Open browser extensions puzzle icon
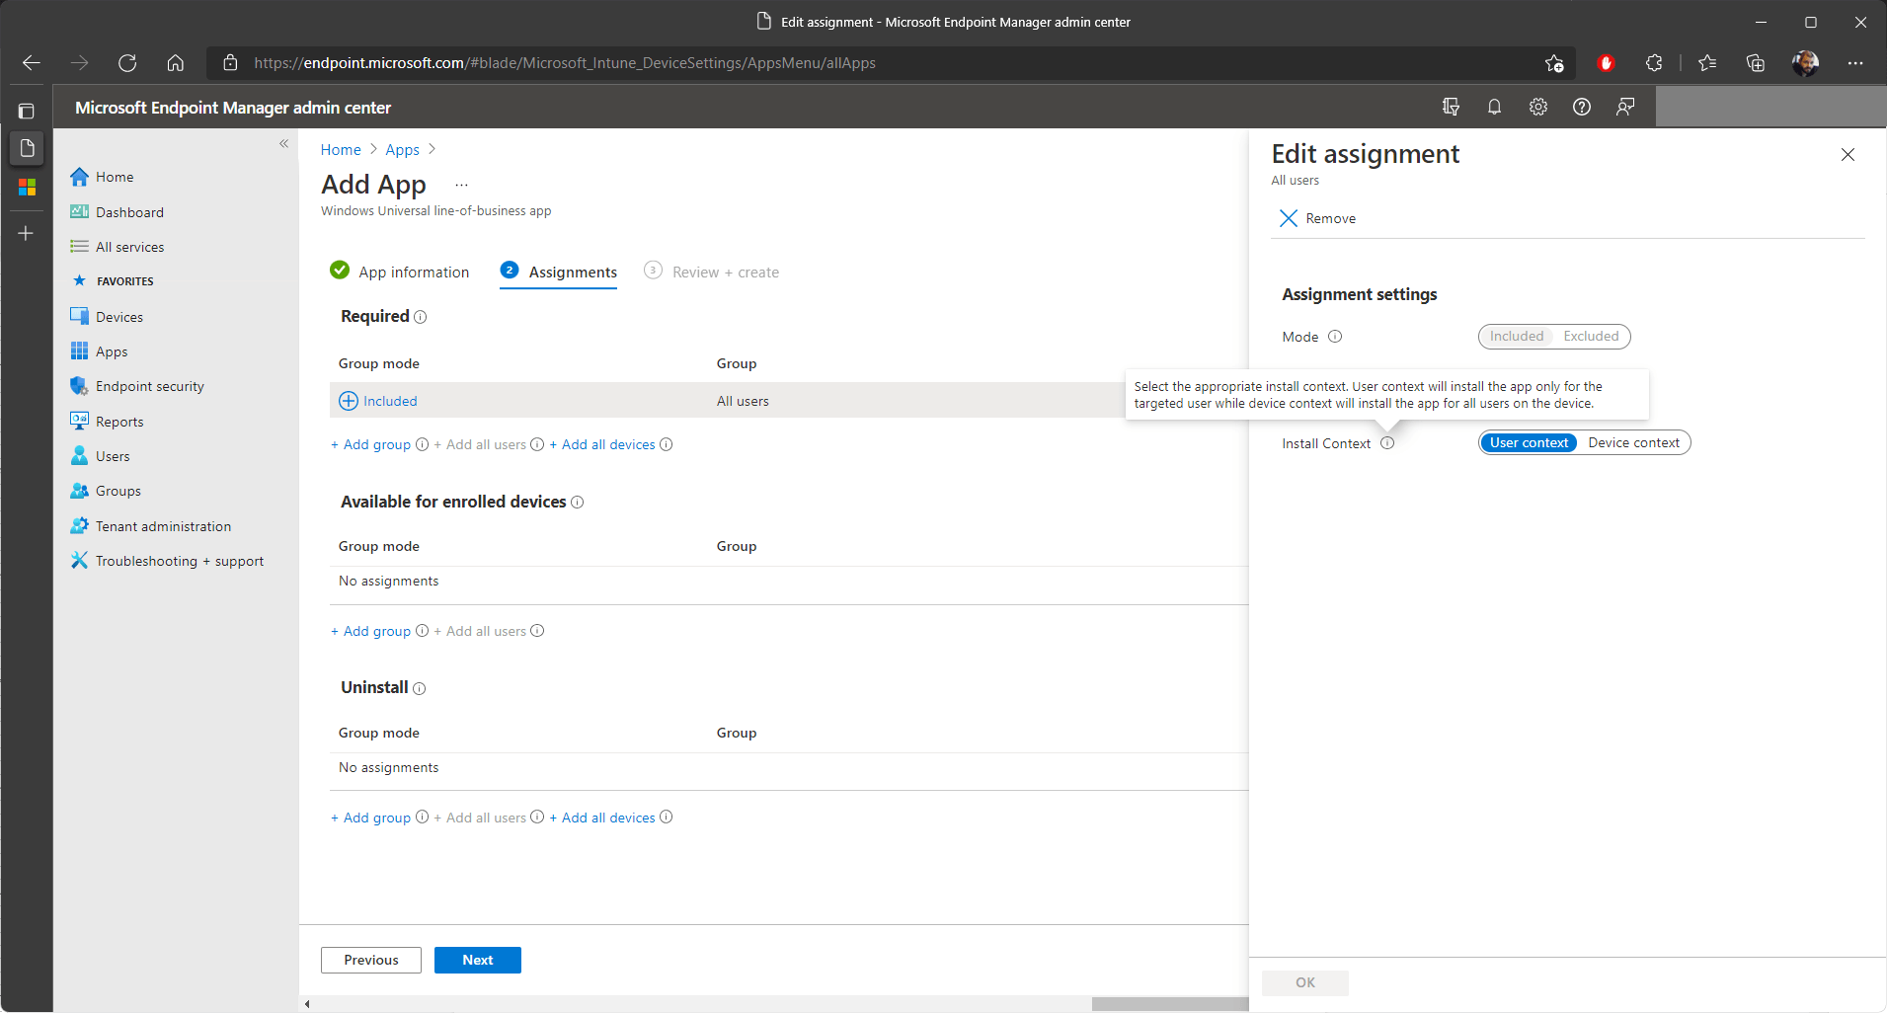Screen dimensions: 1887x1013 click(x=1654, y=63)
